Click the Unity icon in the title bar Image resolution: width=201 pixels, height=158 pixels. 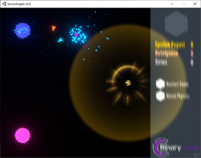click(x=4, y=4)
